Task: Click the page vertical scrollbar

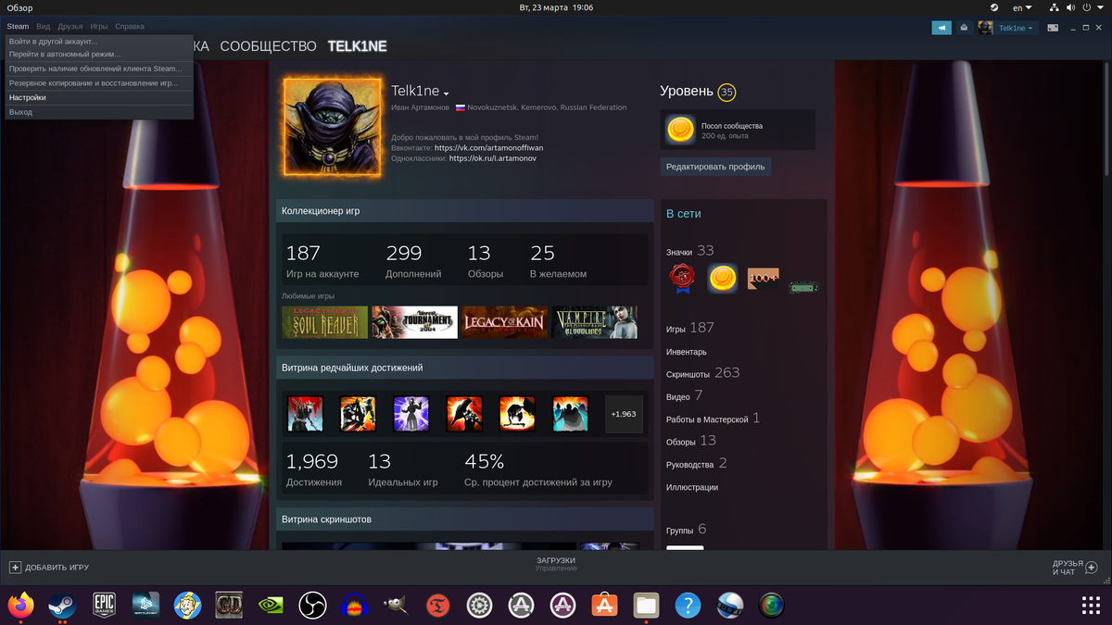Action: pyautogui.click(x=1107, y=118)
